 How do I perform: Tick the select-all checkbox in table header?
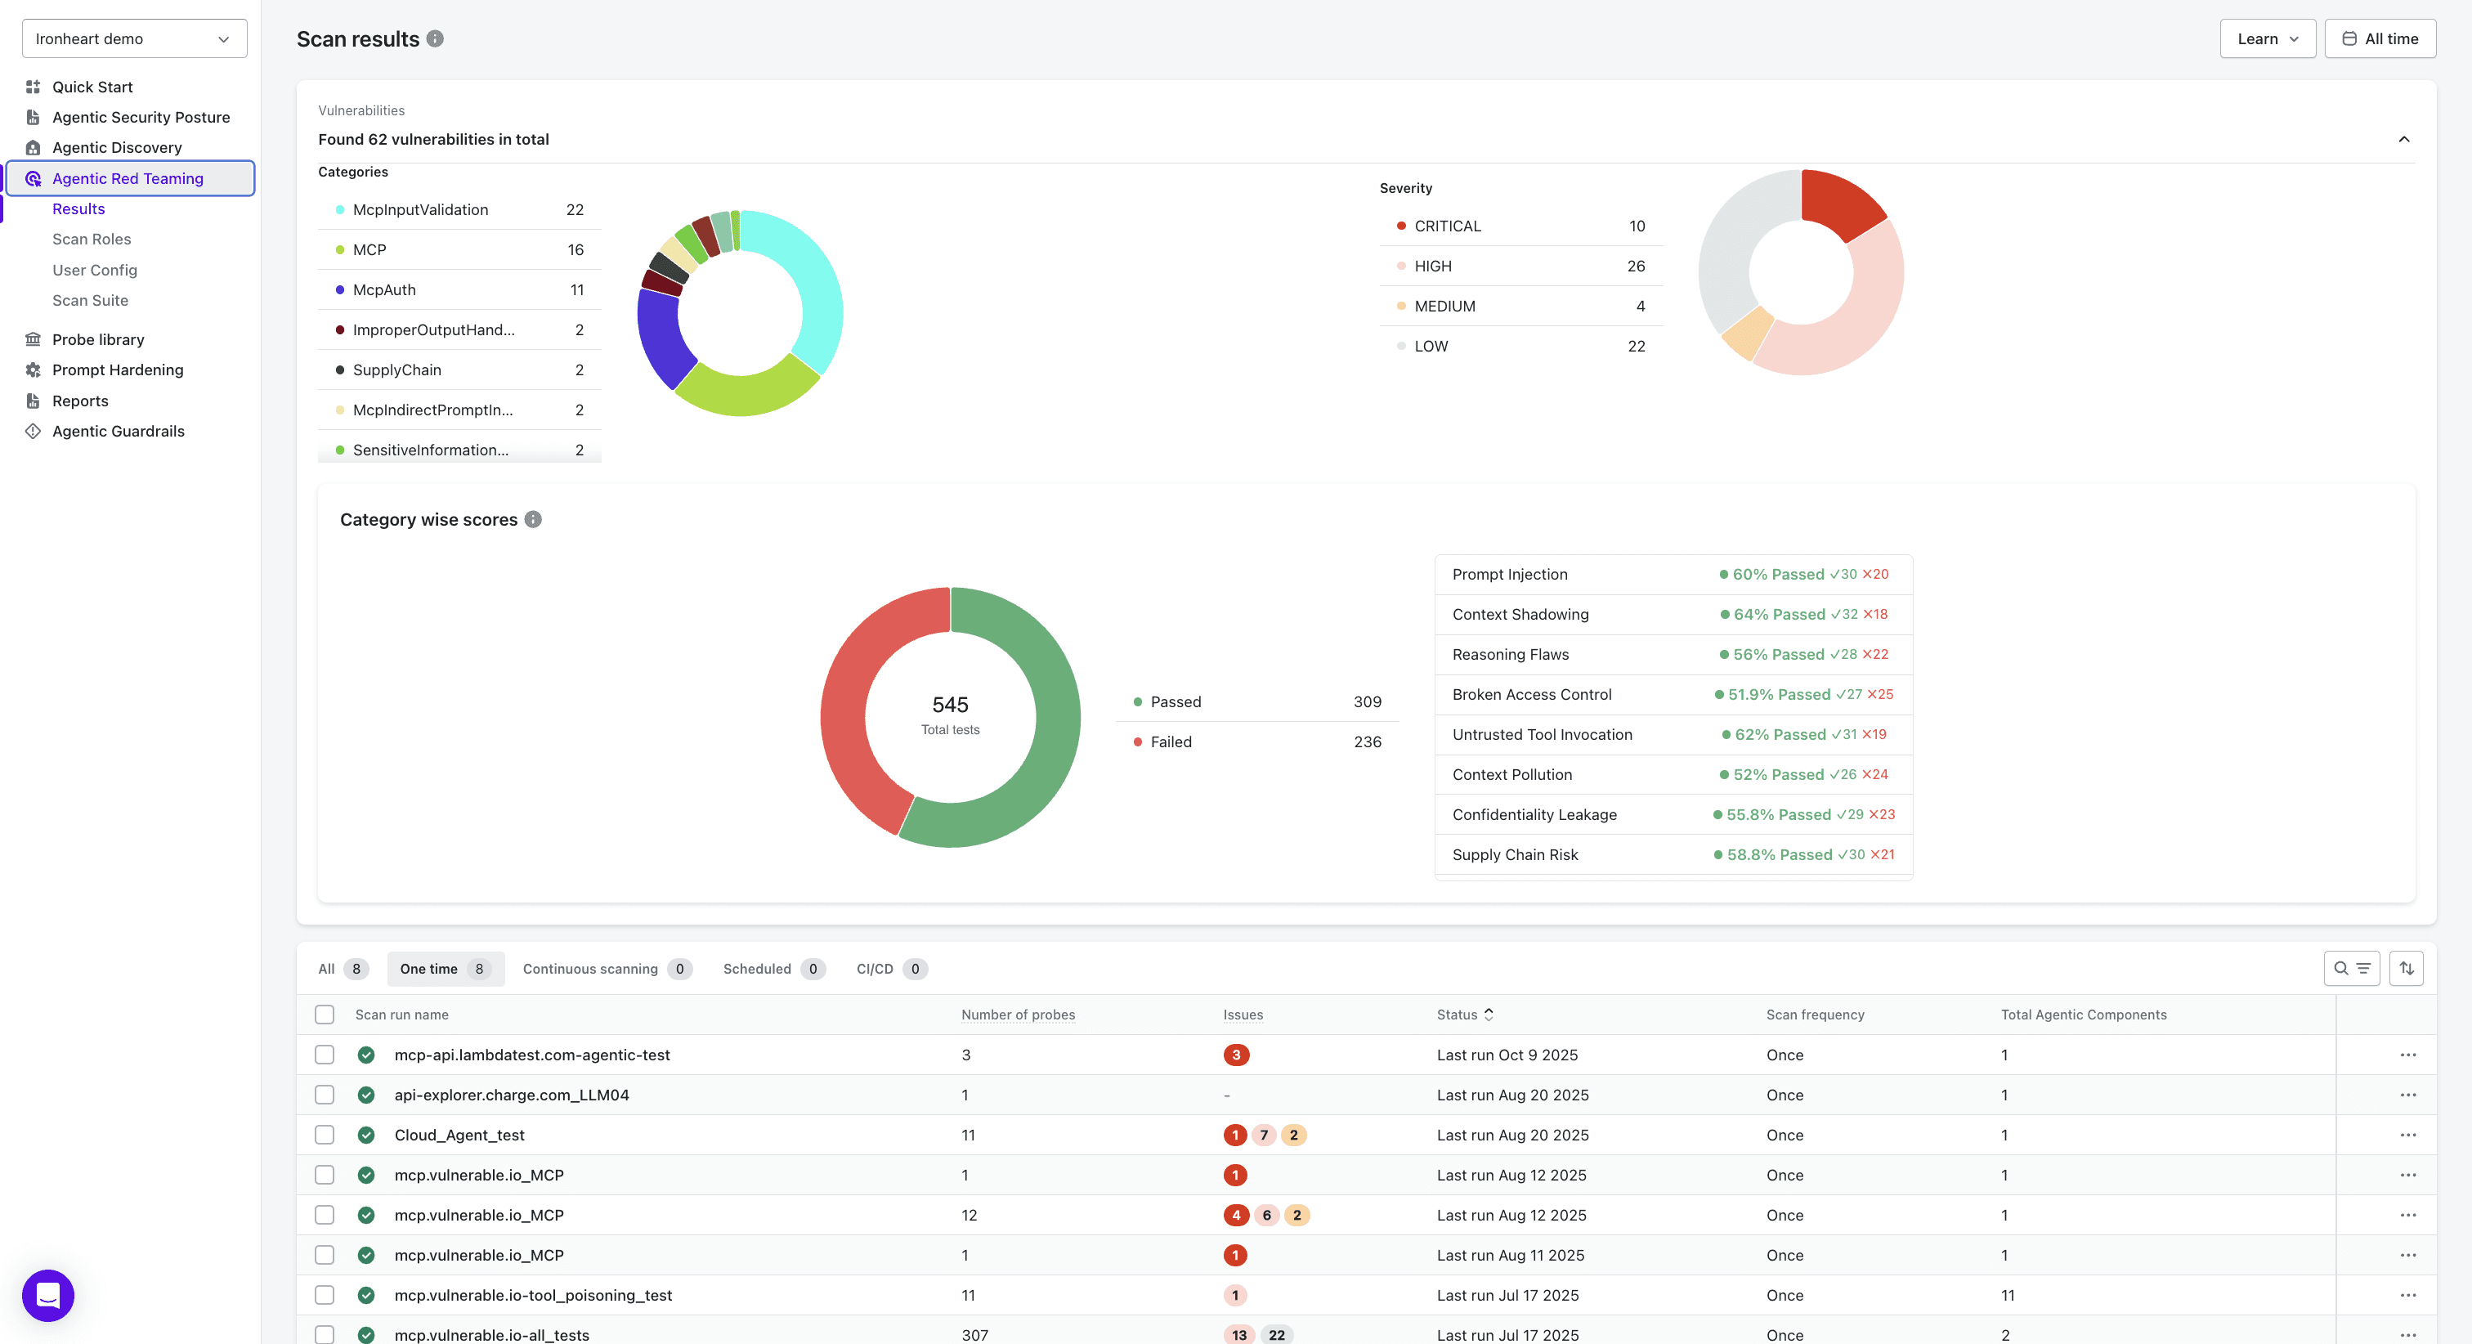(325, 1014)
